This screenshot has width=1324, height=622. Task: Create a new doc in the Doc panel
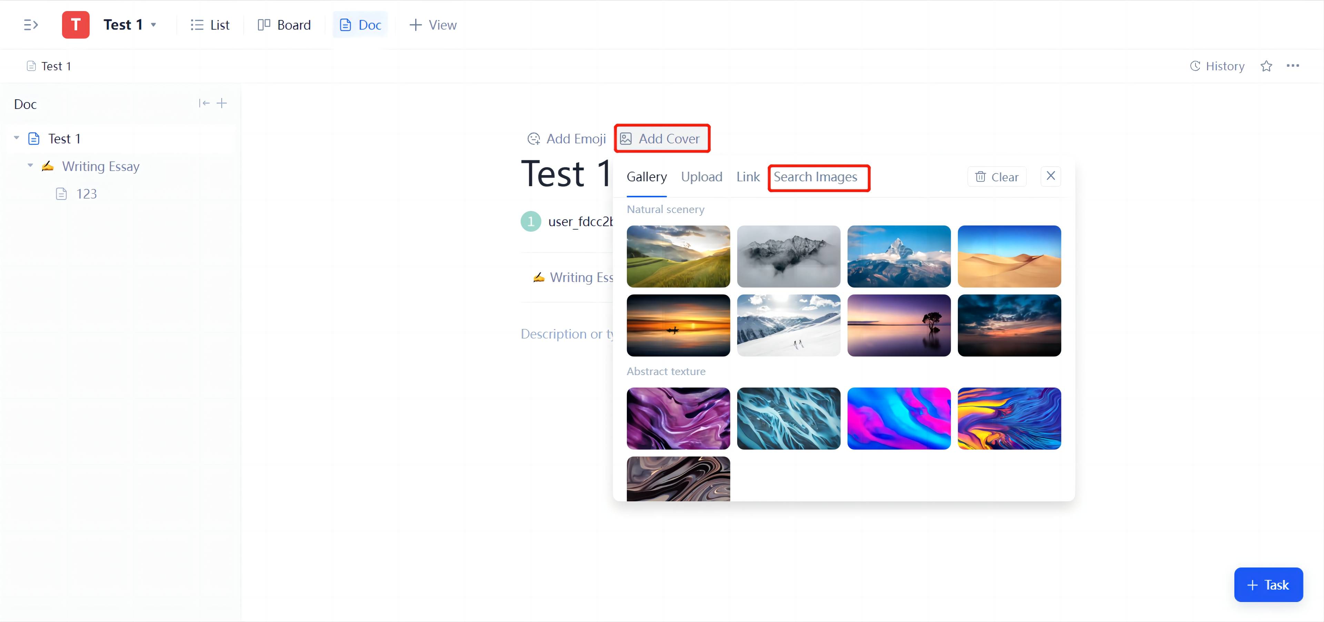tap(222, 103)
